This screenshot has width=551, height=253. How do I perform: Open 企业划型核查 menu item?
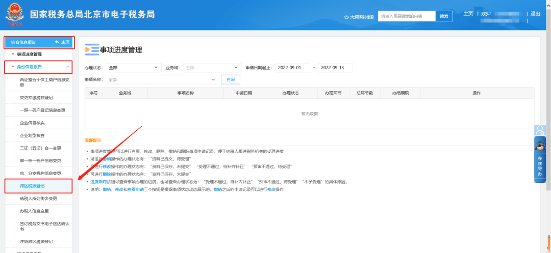[x=32, y=135]
